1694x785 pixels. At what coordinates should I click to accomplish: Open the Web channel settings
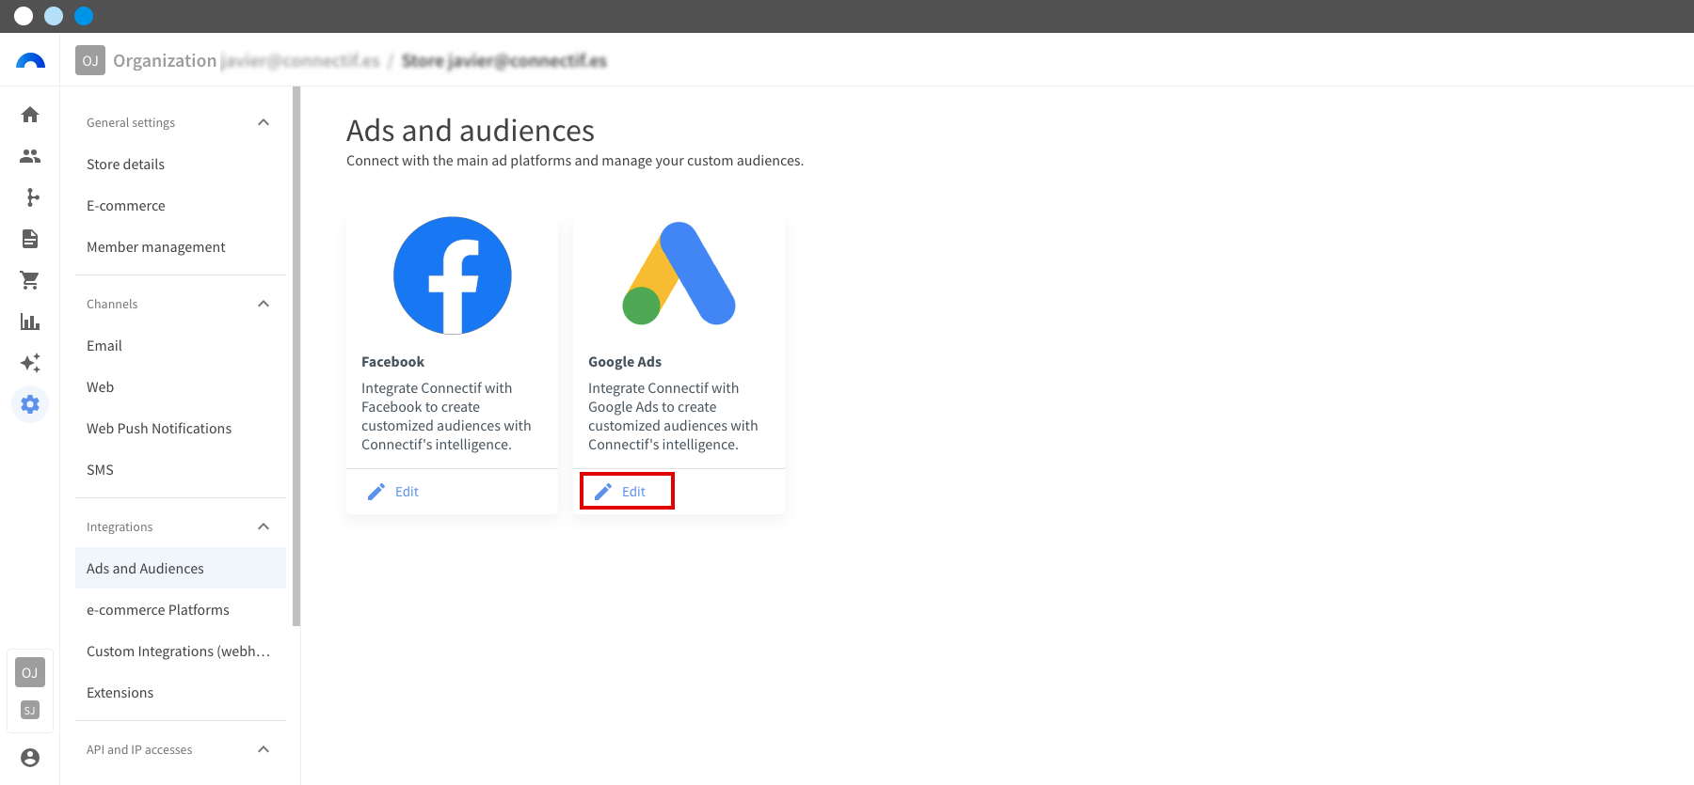(x=181, y=386)
